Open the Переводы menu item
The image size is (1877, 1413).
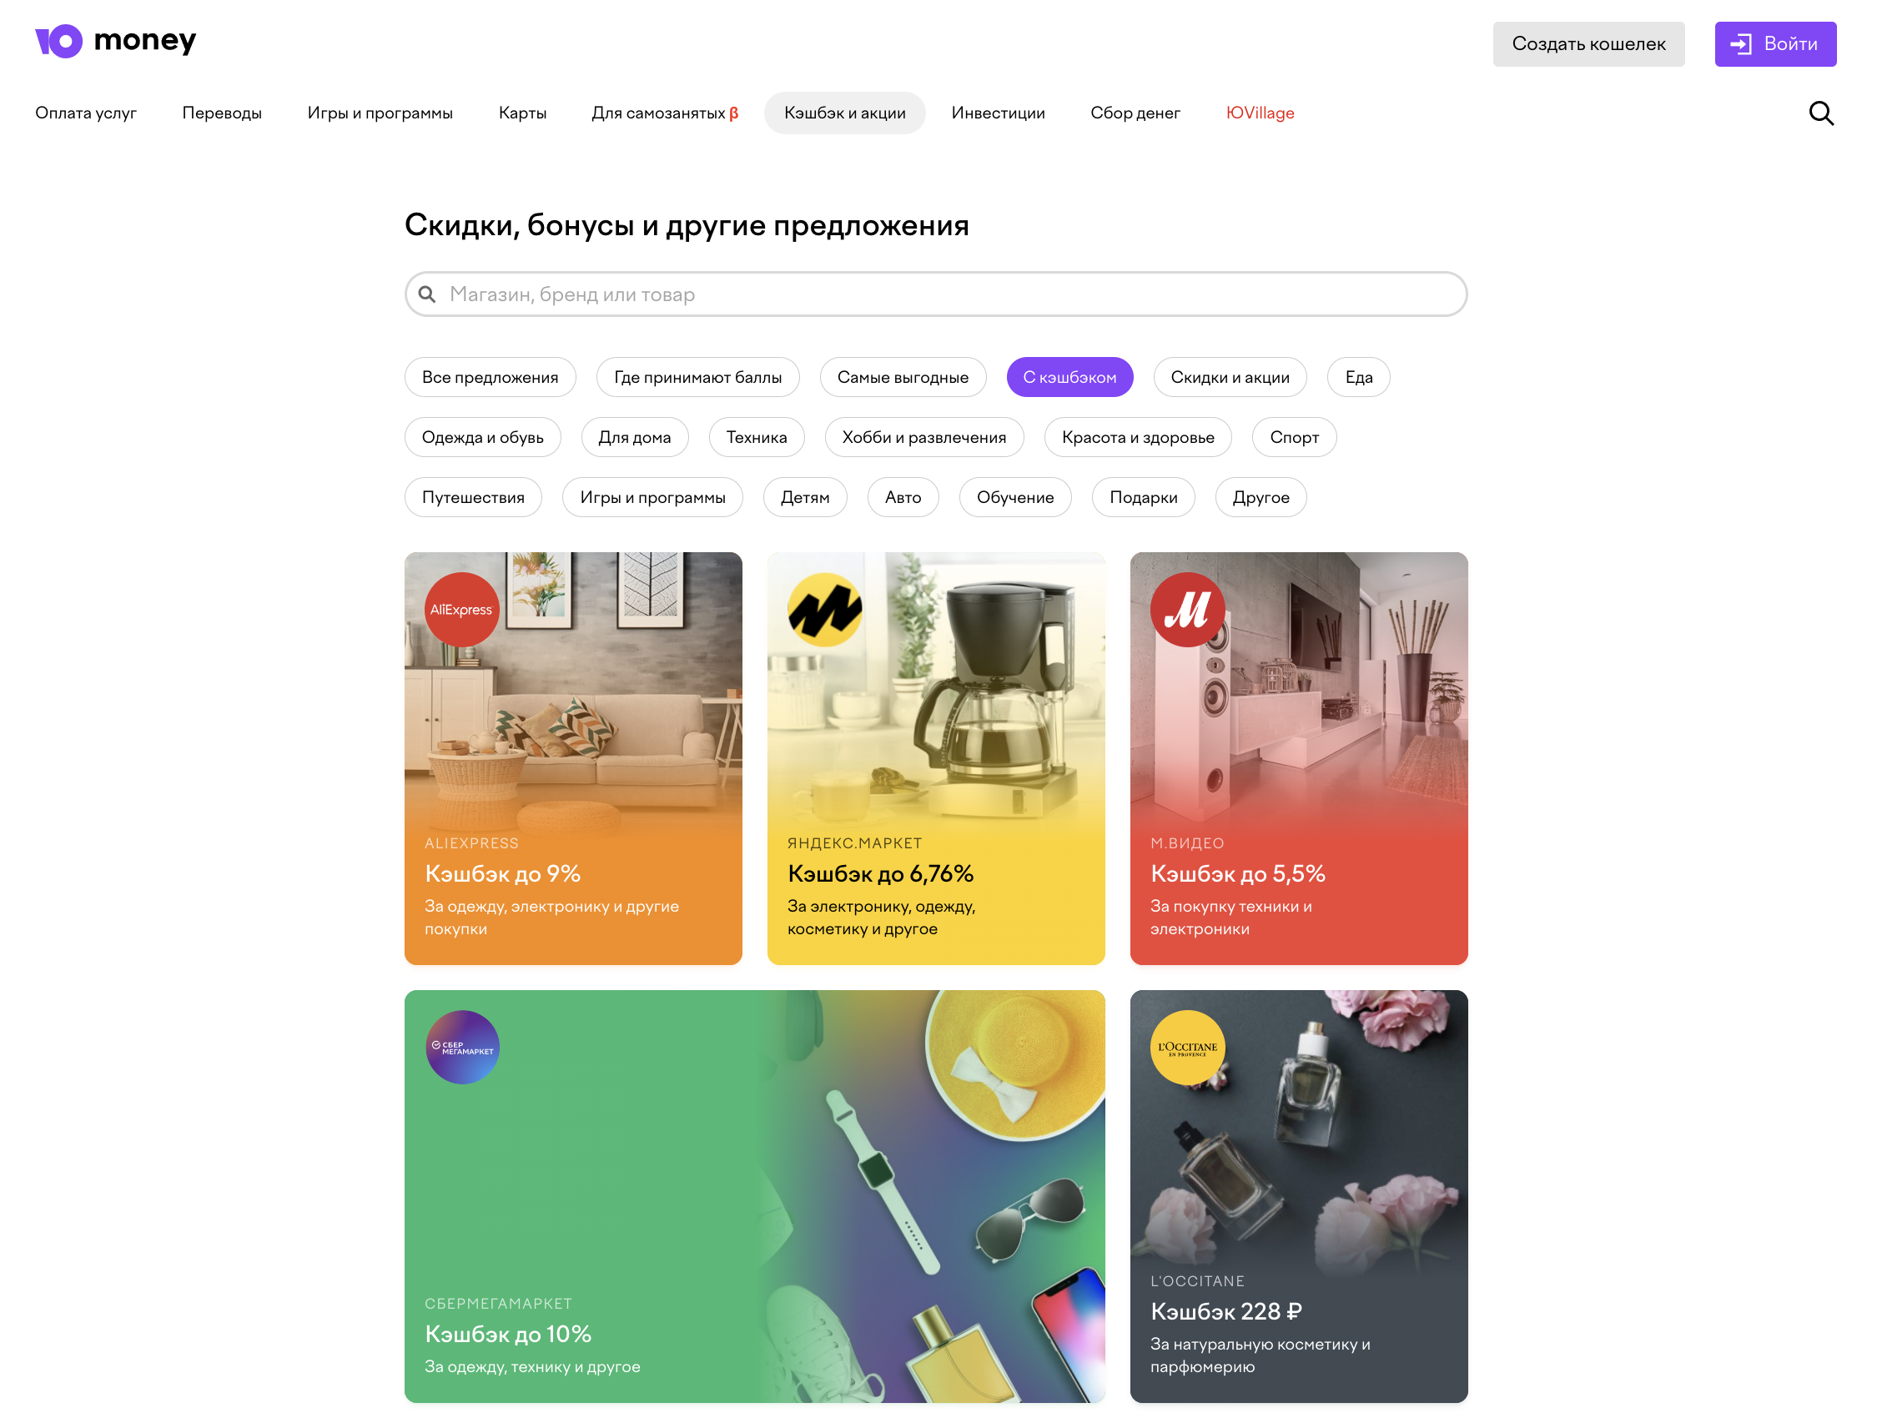coord(223,113)
